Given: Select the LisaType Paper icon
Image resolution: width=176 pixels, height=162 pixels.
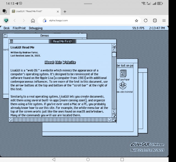Looking at the screenshot, I should point(123,73).
